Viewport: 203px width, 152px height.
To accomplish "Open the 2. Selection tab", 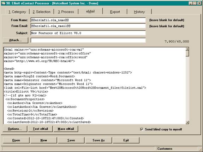I will tap(42, 12).
